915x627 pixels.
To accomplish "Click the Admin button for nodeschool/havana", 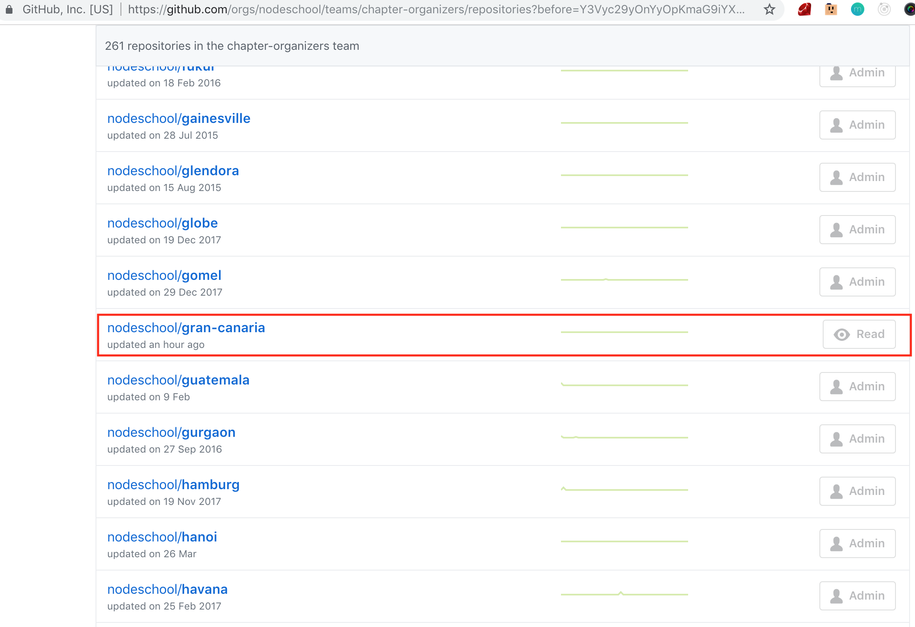I will (x=857, y=595).
